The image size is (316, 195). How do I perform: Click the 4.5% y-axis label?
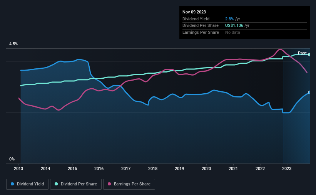[13, 44]
